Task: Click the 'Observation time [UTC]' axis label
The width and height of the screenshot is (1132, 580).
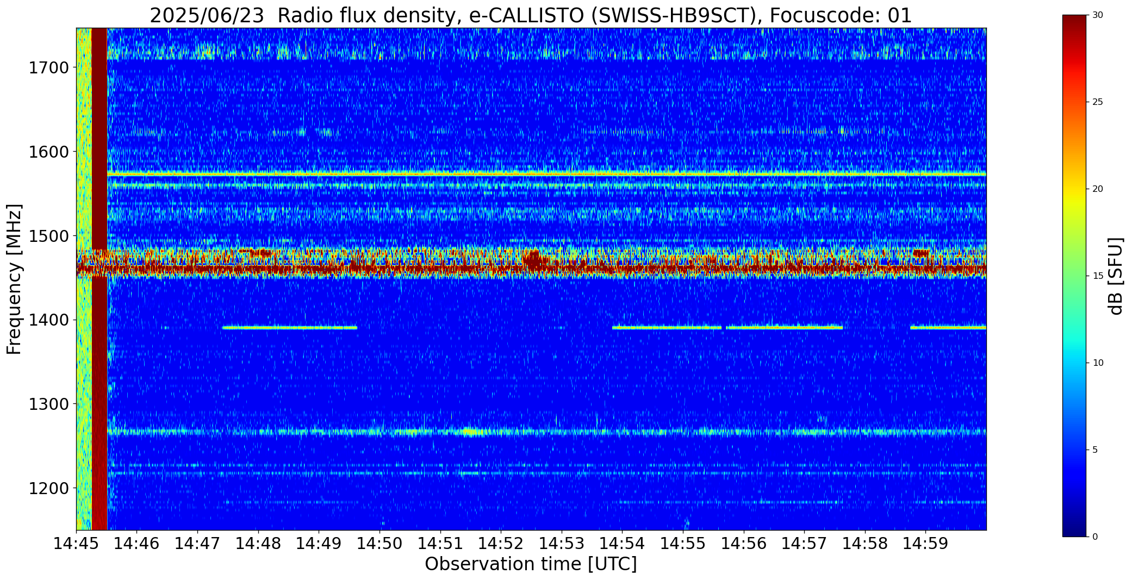Action: [531, 564]
